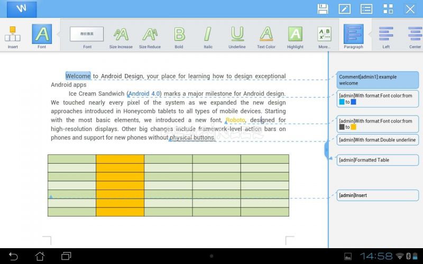Tap the Save floppy disk icon
Viewport: 423px width, 264px height.
click(323, 9)
